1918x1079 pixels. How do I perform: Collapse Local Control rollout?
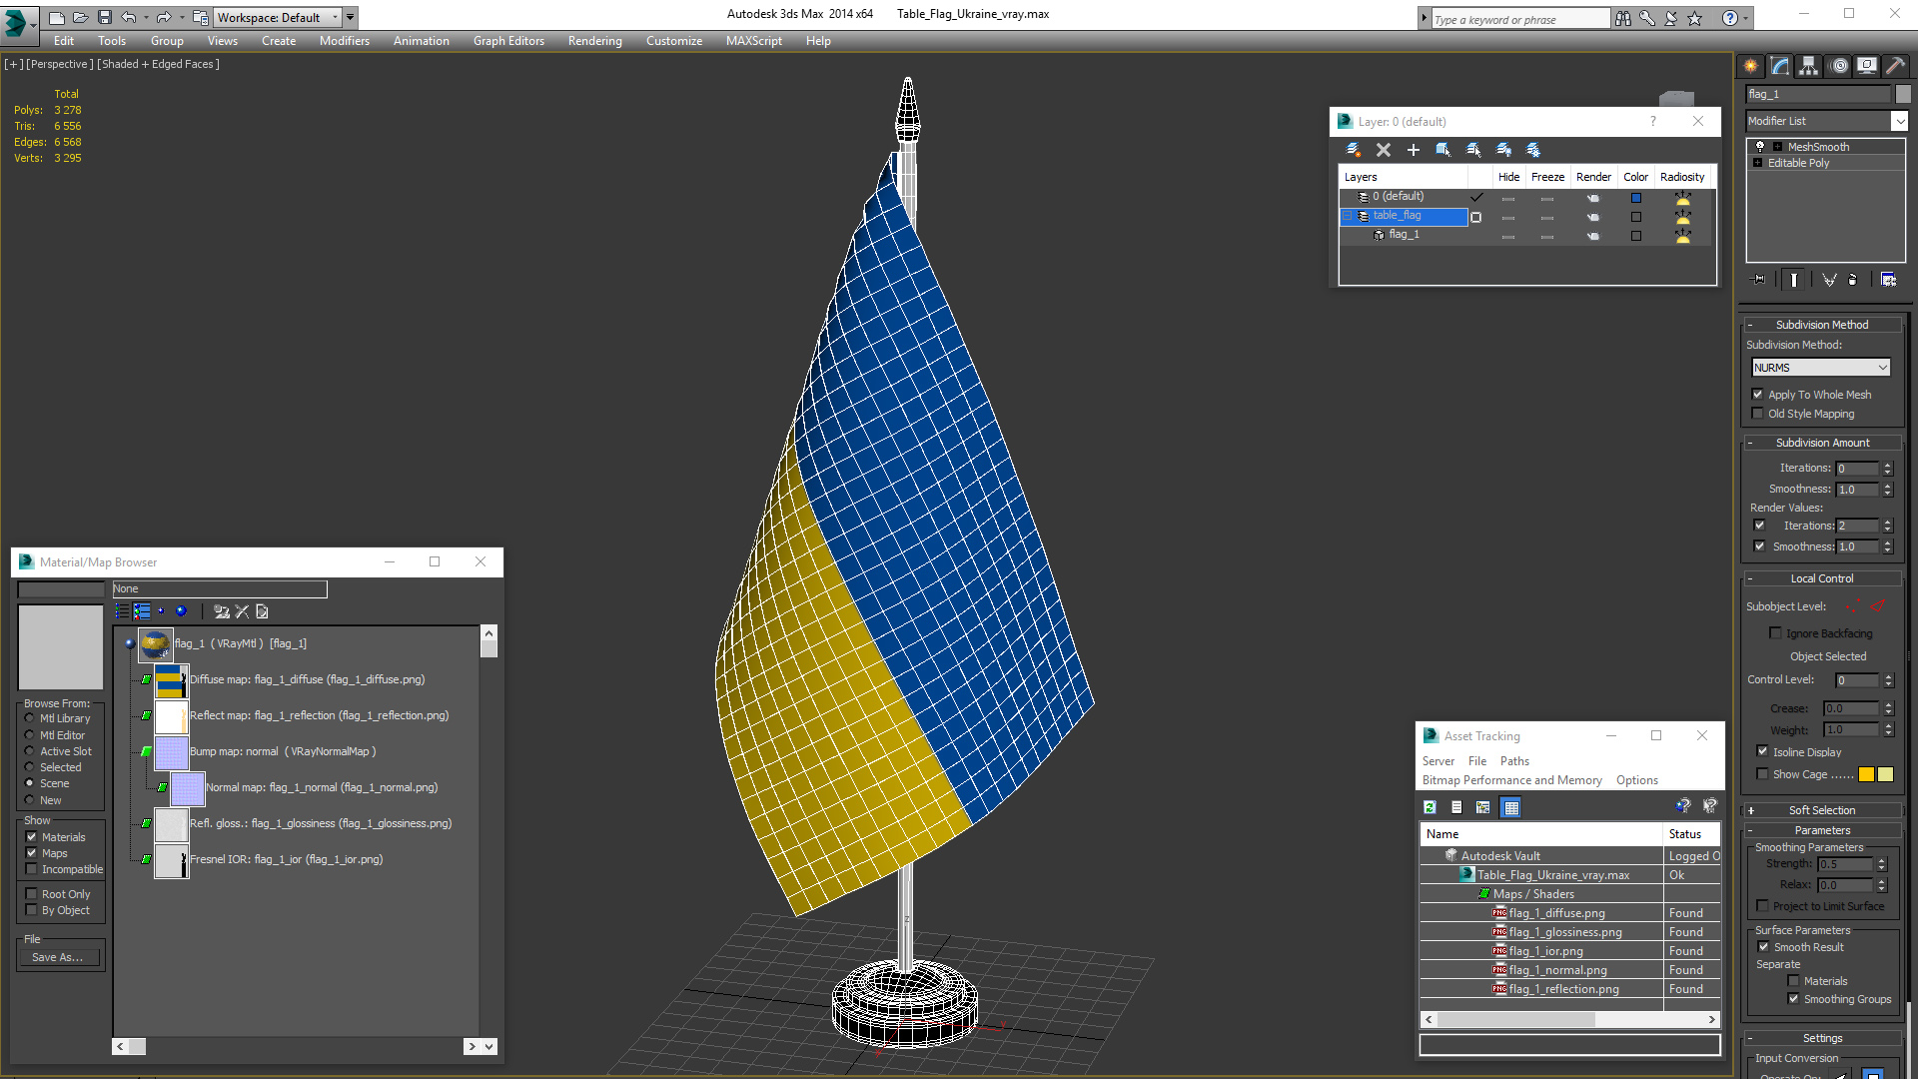1821,578
